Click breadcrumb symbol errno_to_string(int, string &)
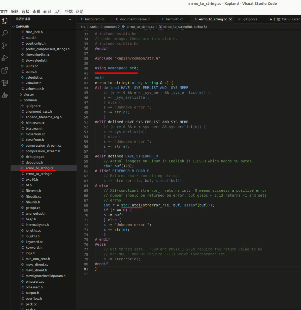 click(x=183, y=27)
